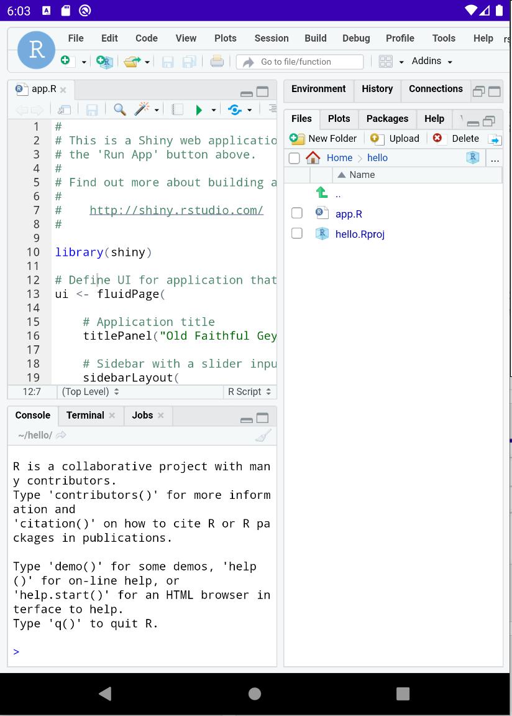Open the New File dropdown arrow
This screenshot has width=512, height=716.
[x=84, y=62]
